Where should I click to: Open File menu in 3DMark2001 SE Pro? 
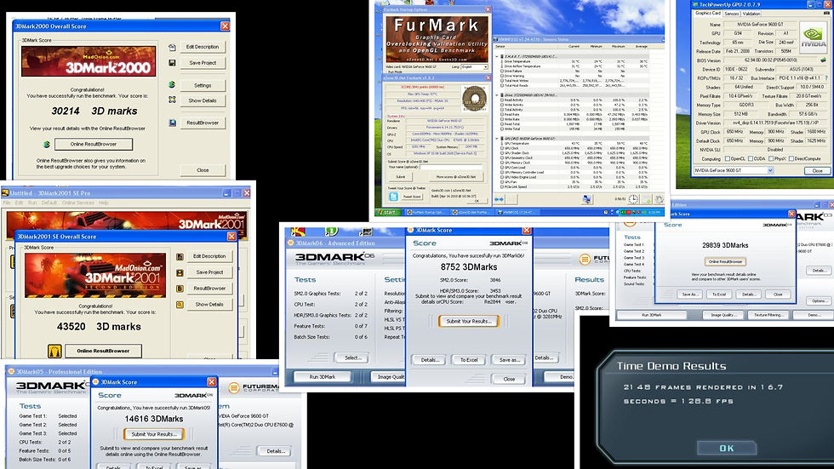pos(7,203)
